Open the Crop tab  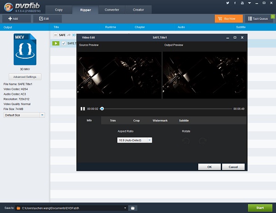point(137,120)
